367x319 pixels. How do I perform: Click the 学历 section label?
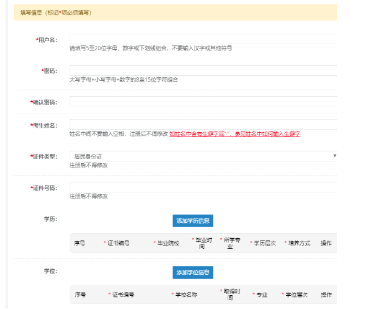coord(50,219)
